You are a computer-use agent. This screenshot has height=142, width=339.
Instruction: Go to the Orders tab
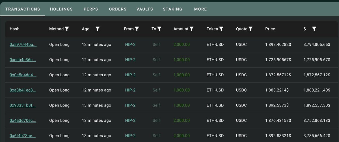click(118, 9)
